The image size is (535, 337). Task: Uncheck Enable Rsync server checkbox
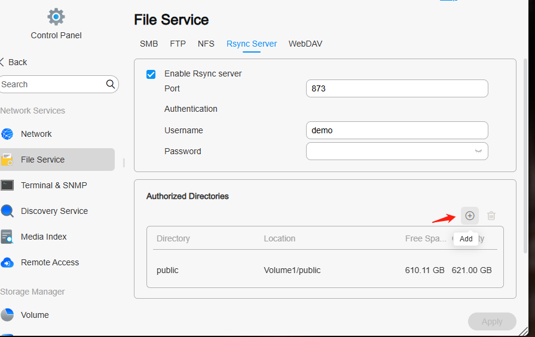pos(151,74)
